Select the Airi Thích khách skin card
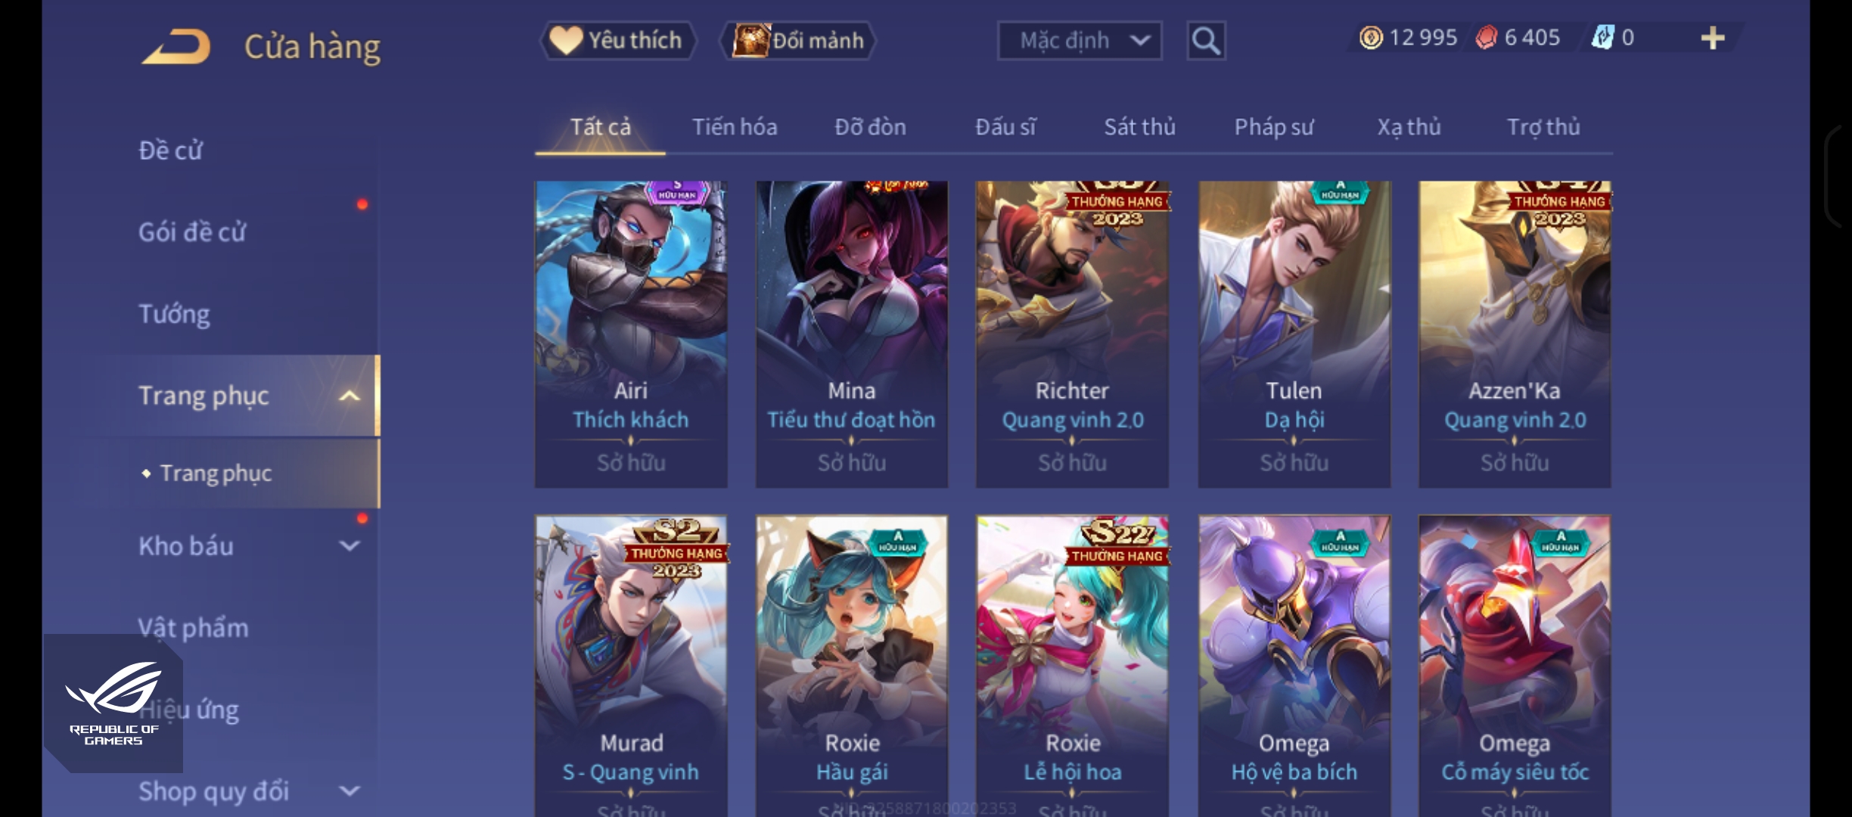 tap(631, 334)
